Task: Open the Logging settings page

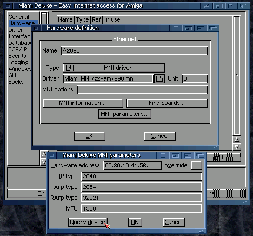Action: [x=18, y=63]
